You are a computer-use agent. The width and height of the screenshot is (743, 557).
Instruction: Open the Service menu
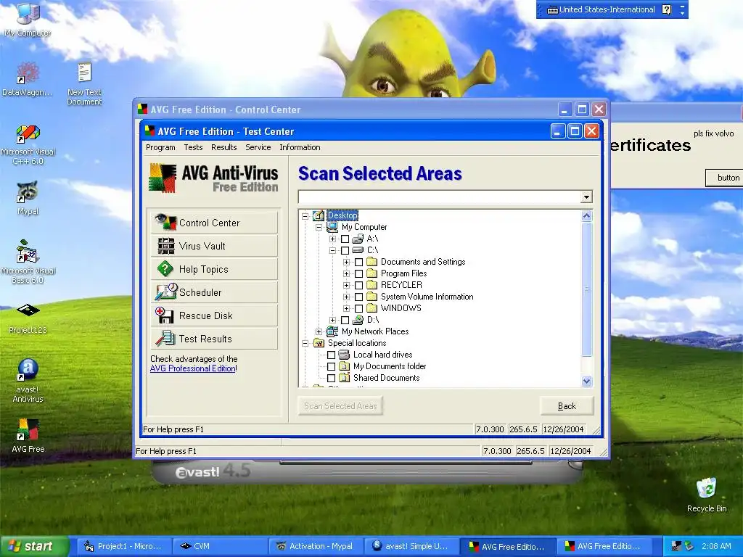[258, 147]
